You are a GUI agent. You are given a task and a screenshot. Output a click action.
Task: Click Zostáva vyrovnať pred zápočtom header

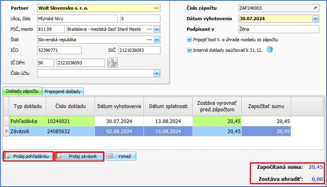[x=217, y=106]
